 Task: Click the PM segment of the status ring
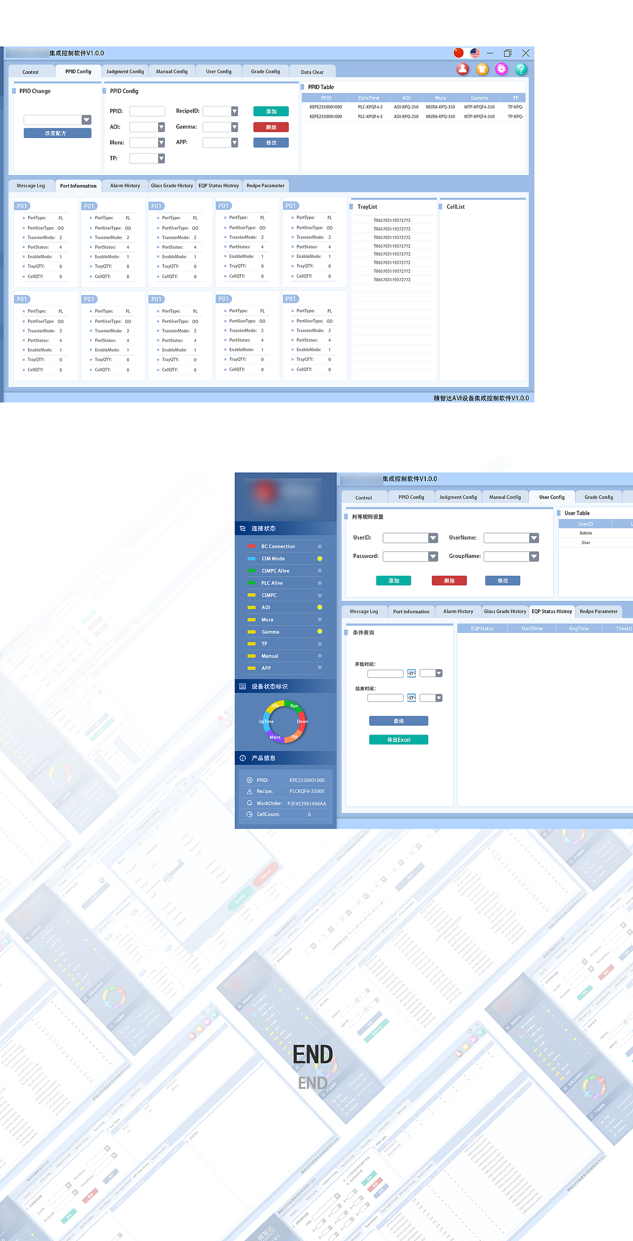[294, 737]
